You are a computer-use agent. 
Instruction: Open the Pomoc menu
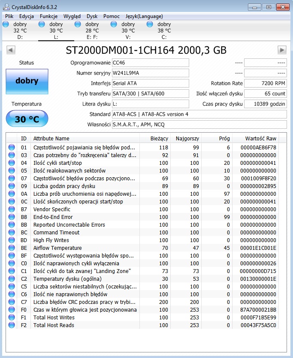coord(112,16)
